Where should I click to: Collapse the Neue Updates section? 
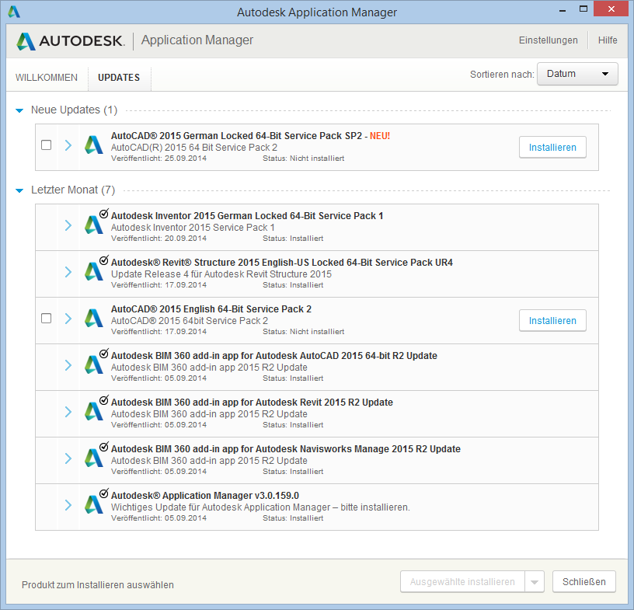point(19,110)
